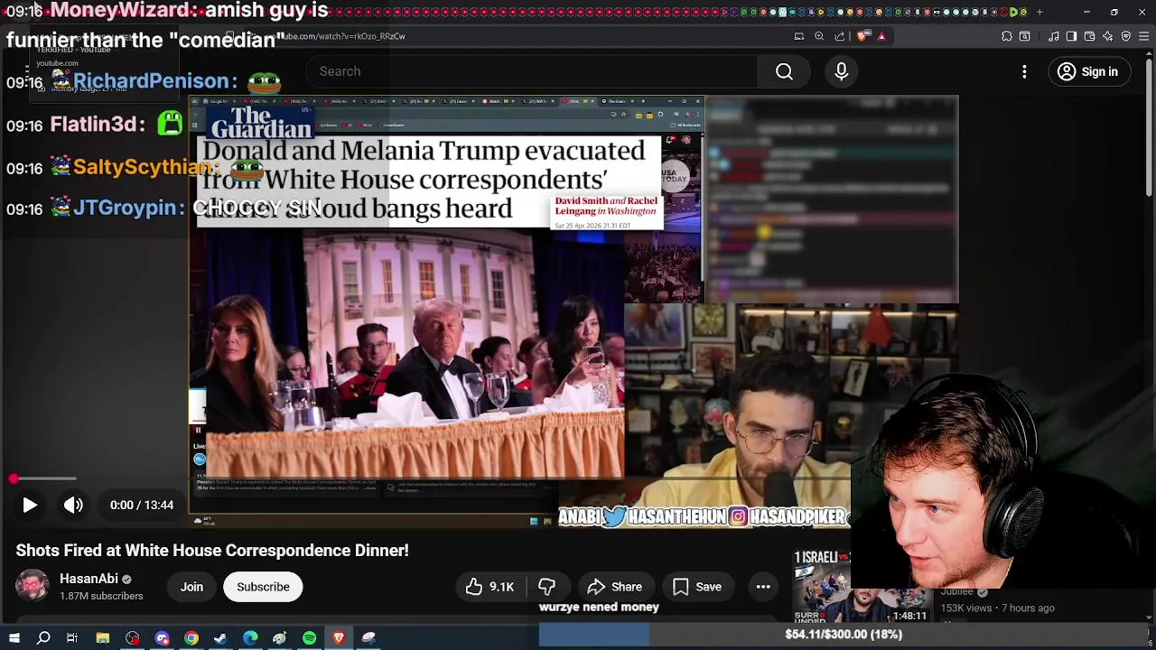1156x650 pixels.
Task: Play the YouTube video
Action: (x=29, y=506)
